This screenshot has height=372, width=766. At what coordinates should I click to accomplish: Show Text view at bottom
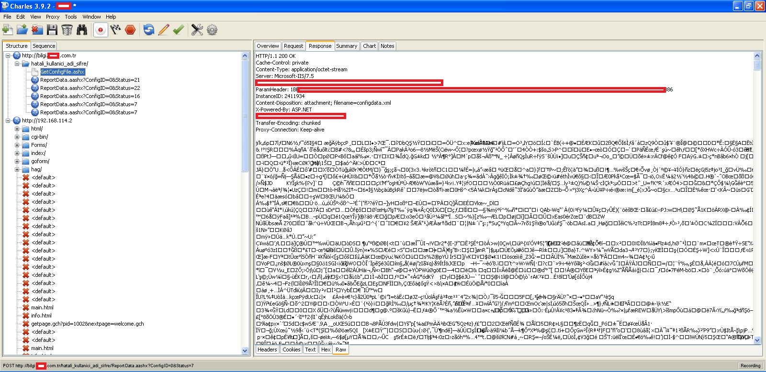point(310,350)
